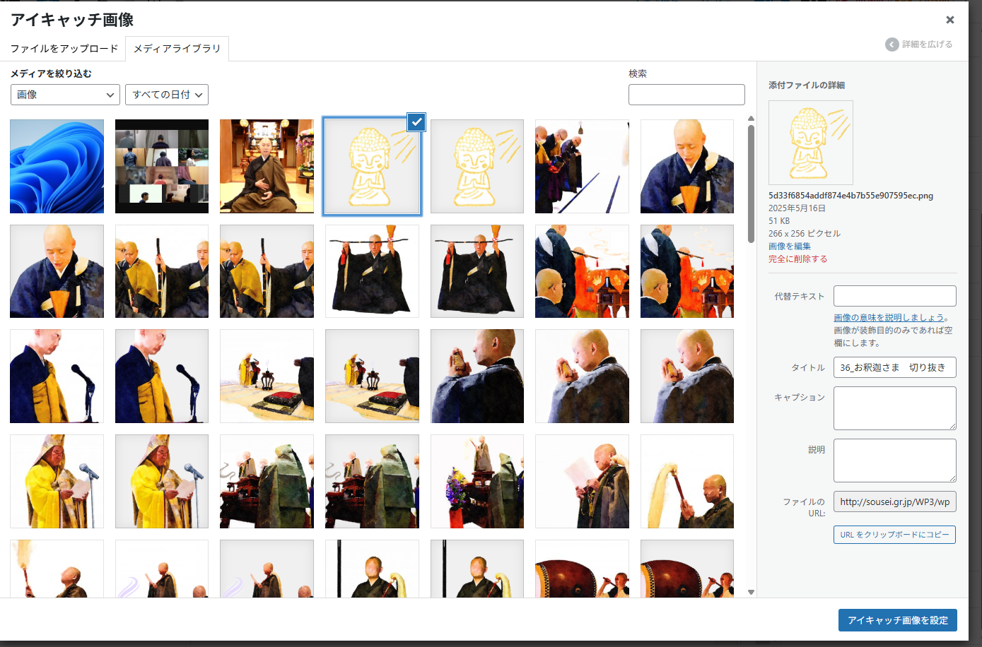
Task: Close the アイキャッチ画像 dialog with X
Action: [950, 20]
